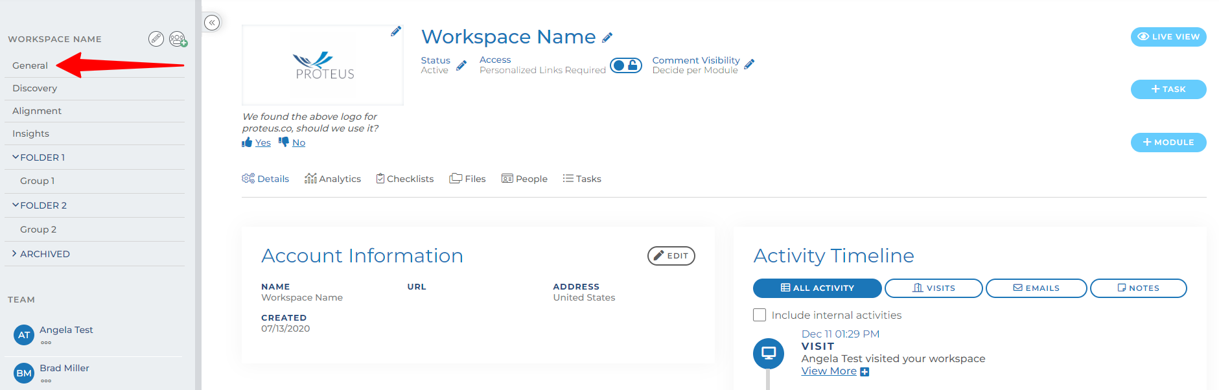Filter timeline by Visits

tap(934, 288)
